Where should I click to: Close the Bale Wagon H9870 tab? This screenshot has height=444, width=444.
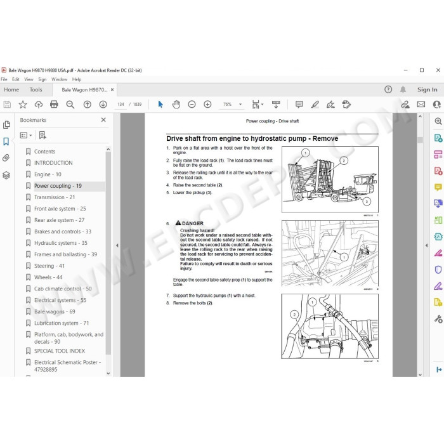point(112,89)
